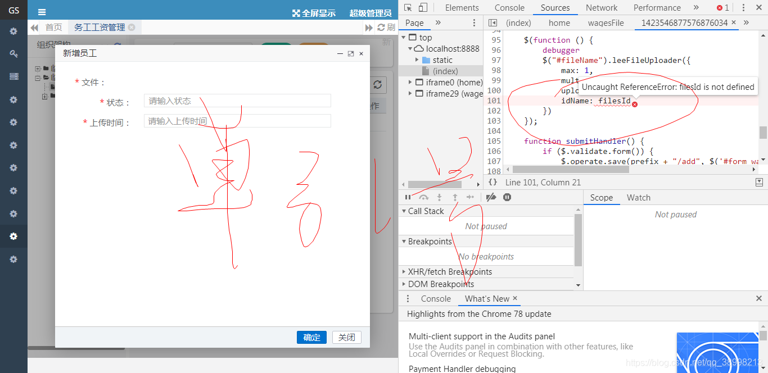Click the 上传时间 input field

click(x=237, y=121)
